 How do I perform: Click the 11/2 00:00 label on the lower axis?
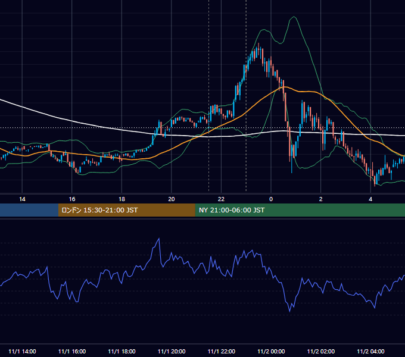point(271,351)
